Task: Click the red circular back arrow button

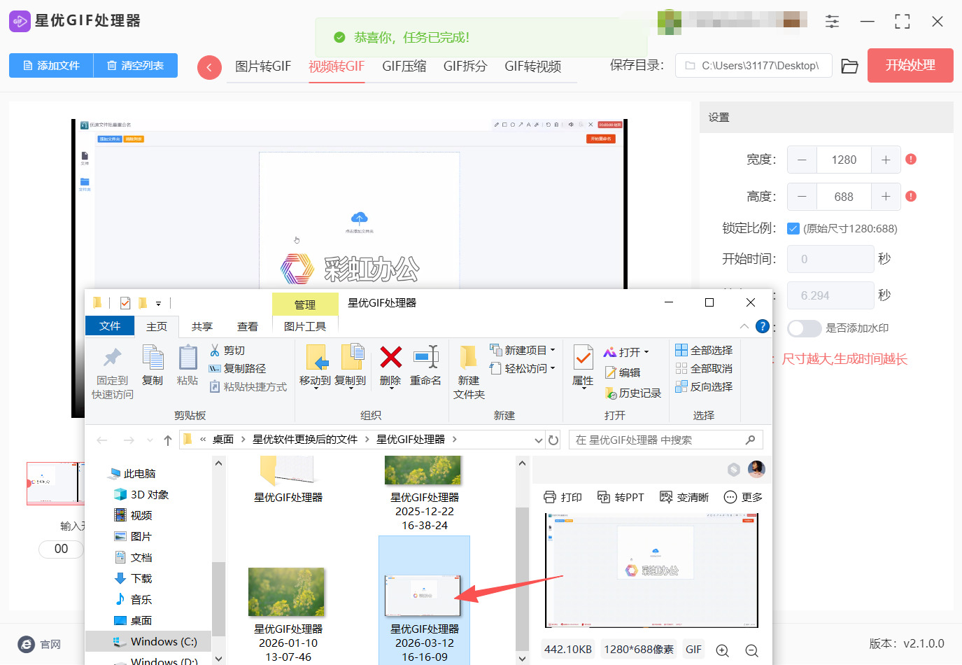Action: (x=209, y=67)
